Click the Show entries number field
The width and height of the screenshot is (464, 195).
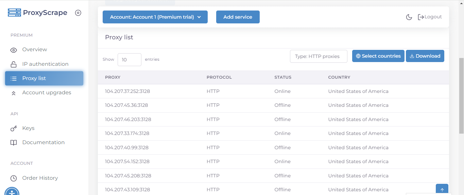pos(130,60)
